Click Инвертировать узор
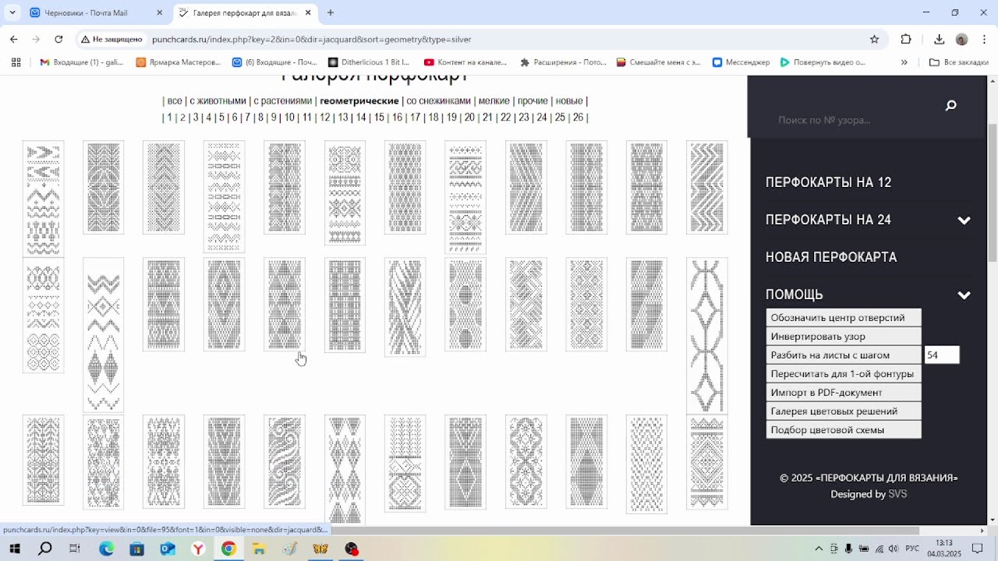The height and width of the screenshot is (561, 998). tap(844, 336)
